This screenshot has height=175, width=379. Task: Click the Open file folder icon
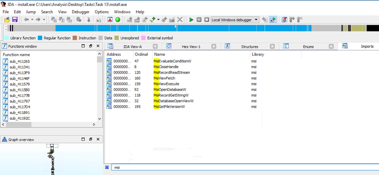click(7, 20)
